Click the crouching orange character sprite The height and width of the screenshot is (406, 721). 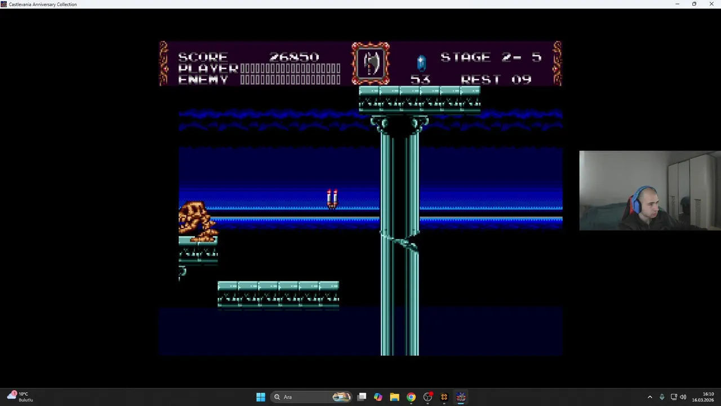(198, 222)
